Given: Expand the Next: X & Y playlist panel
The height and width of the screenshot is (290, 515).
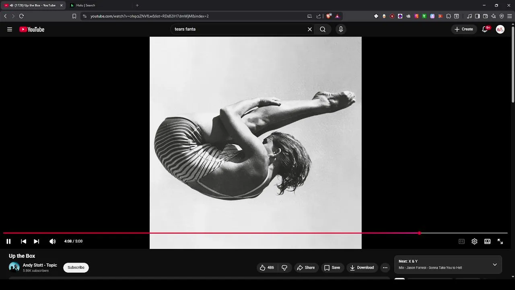Looking at the screenshot, I should click(x=495, y=265).
